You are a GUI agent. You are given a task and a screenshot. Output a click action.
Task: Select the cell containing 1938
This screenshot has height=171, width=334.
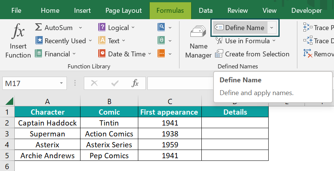170,134
